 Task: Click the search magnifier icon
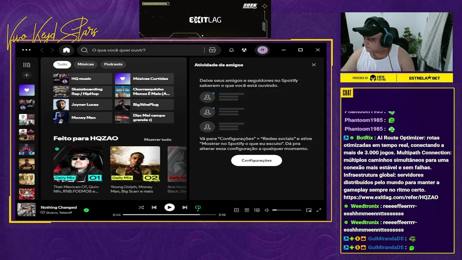[84, 50]
